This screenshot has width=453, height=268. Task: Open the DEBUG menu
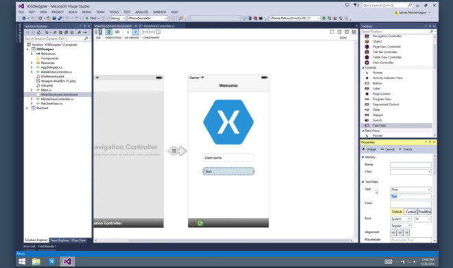click(x=86, y=12)
